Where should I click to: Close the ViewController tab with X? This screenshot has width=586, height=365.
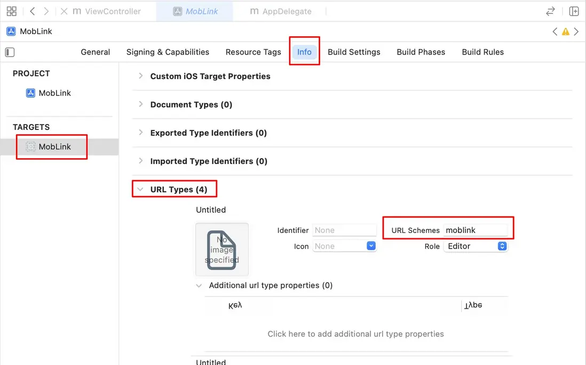tap(64, 11)
